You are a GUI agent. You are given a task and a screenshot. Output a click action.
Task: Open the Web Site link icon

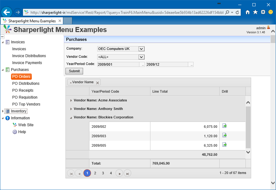(x=14, y=125)
